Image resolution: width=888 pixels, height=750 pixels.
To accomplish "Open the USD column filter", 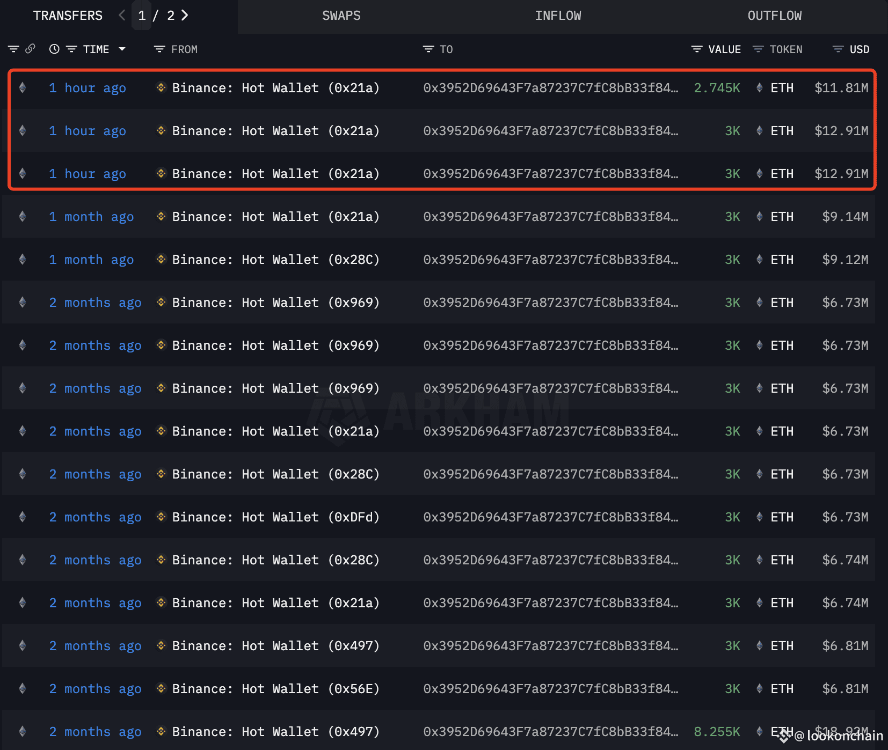I will (x=838, y=49).
